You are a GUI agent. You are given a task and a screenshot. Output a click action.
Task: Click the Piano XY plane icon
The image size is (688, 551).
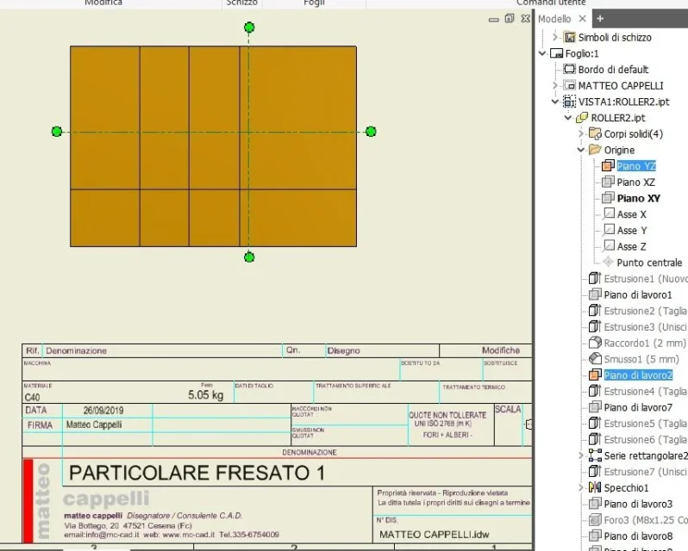coord(608,198)
